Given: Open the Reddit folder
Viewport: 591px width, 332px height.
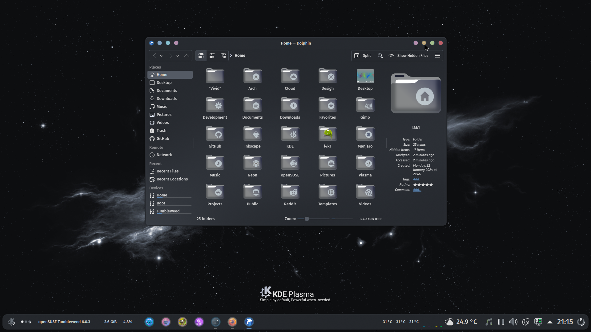Looking at the screenshot, I should click(x=290, y=195).
